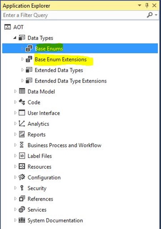Click the Security key icon
The image size is (161, 229).
pyautogui.click(x=22, y=188)
